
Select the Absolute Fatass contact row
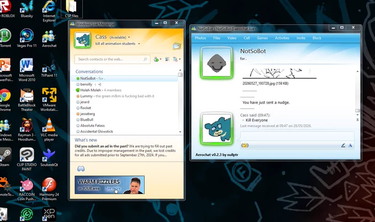point(125,126)
